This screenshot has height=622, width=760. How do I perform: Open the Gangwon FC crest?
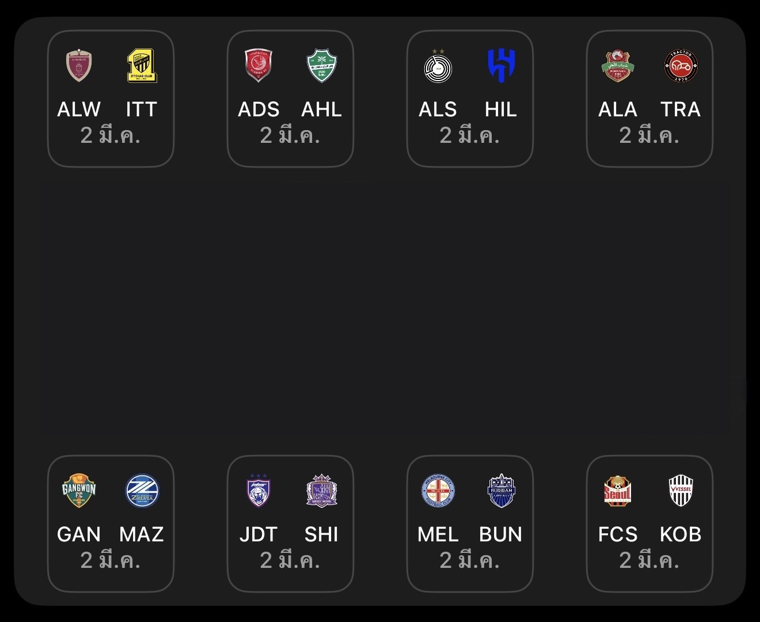[79, 491]
